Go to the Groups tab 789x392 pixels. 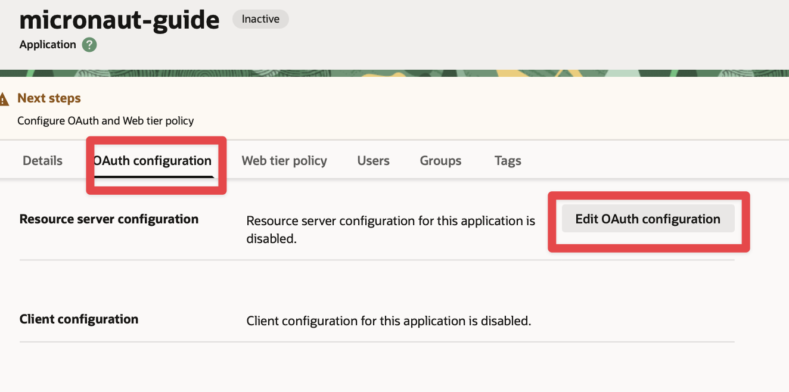tap(440, 161)
